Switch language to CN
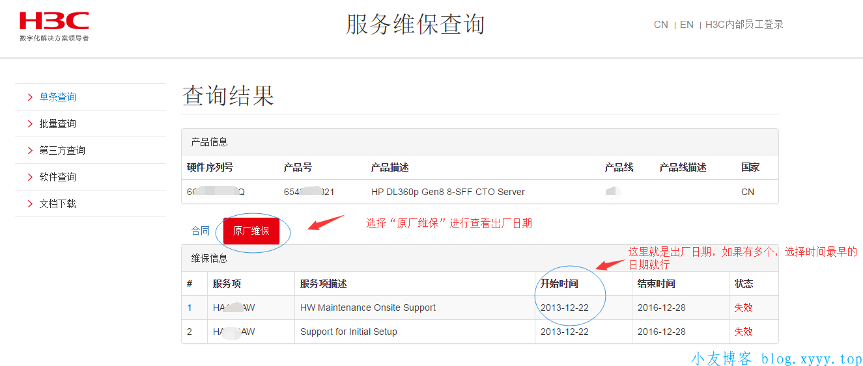The width and height of the screenshot is (863, 366). tap(660, 25)
